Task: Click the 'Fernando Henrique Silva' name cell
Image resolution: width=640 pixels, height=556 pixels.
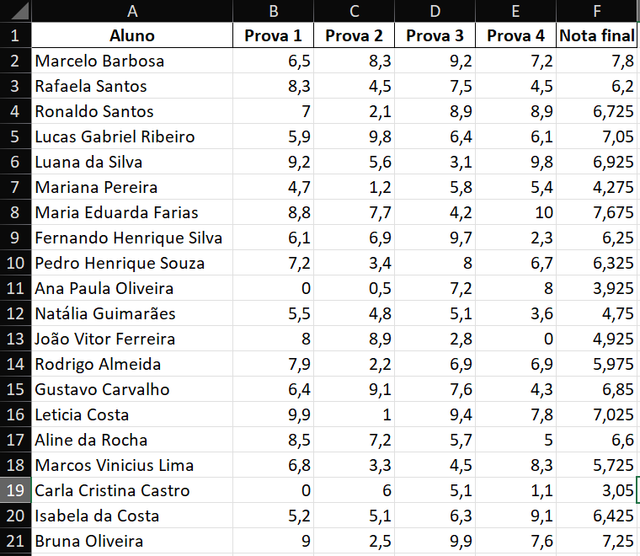Action: tap(131, 238)
